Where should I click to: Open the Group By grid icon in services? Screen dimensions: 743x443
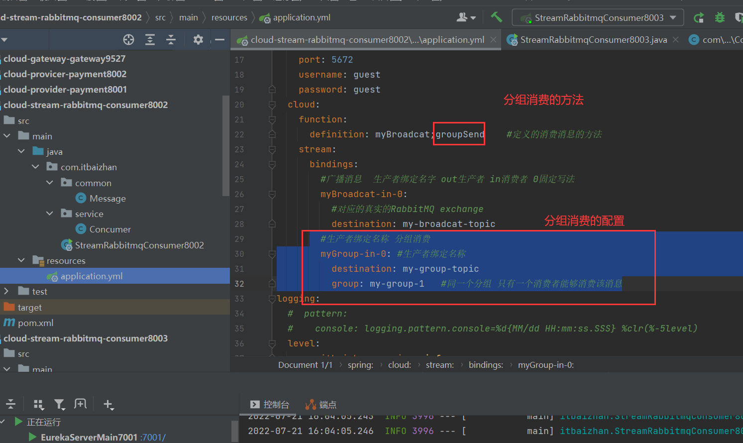click(38, 404)
